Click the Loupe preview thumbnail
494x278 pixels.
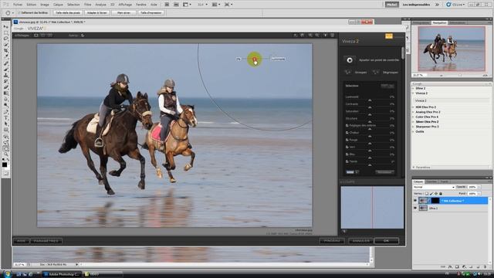372,207
